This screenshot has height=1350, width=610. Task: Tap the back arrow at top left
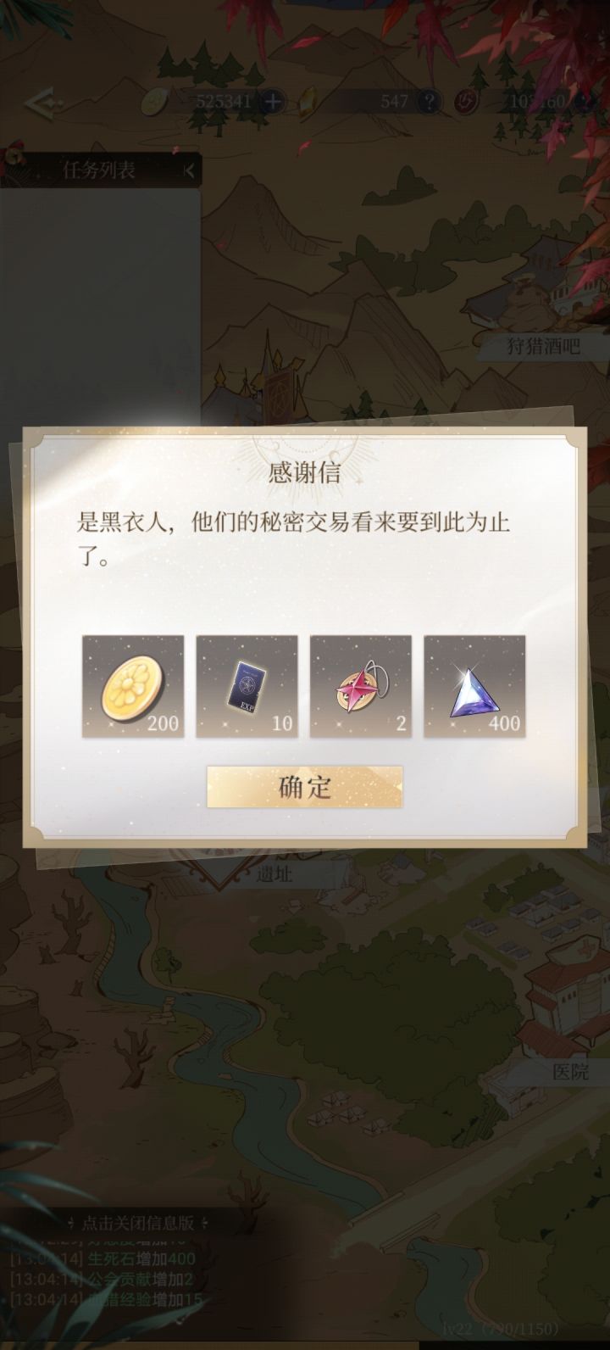pyautogui.click(x=41, y=103)
